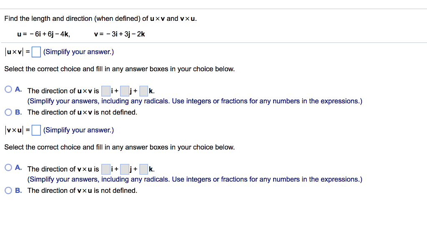Click the 'B.' label of second question

(x=18, y=190)
